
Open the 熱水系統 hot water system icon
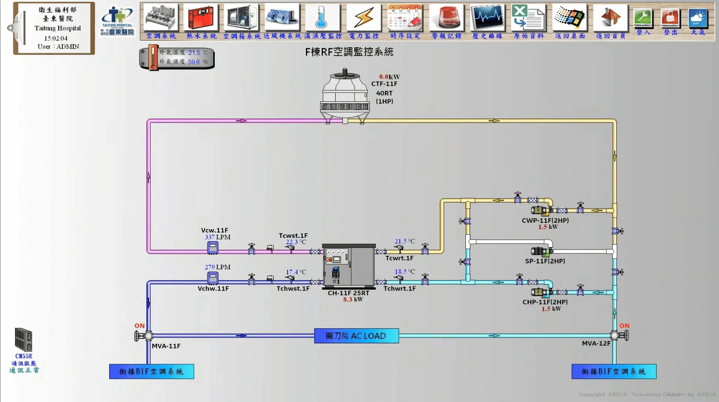pyautogui.click(x=201, y=18)
